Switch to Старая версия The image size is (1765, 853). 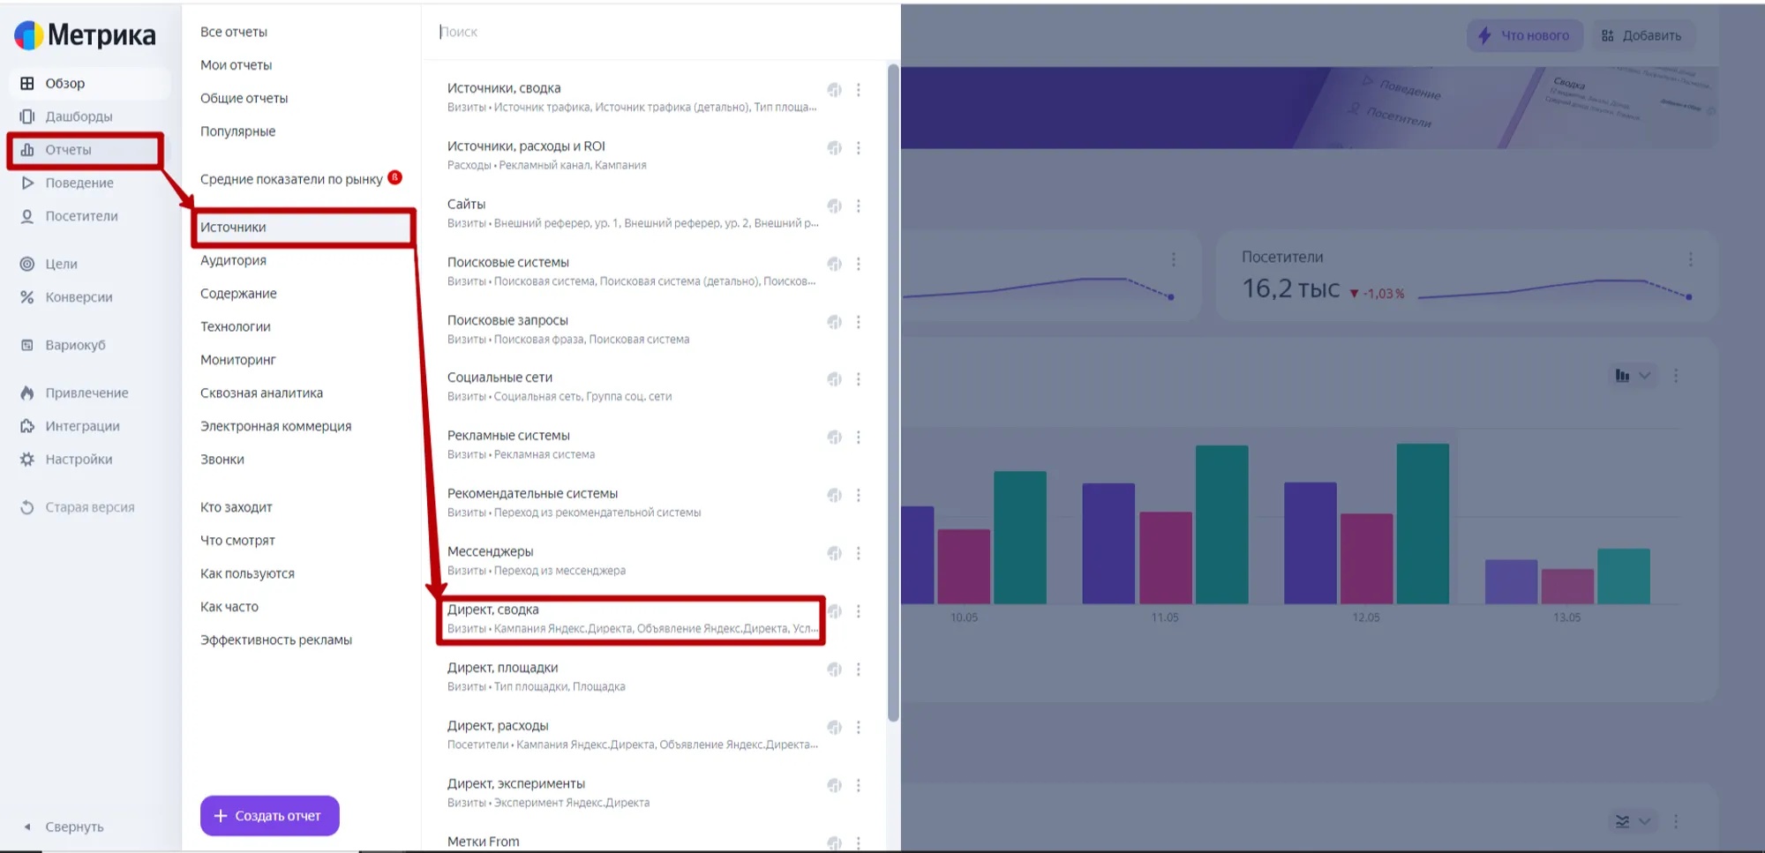click(89, 507)
